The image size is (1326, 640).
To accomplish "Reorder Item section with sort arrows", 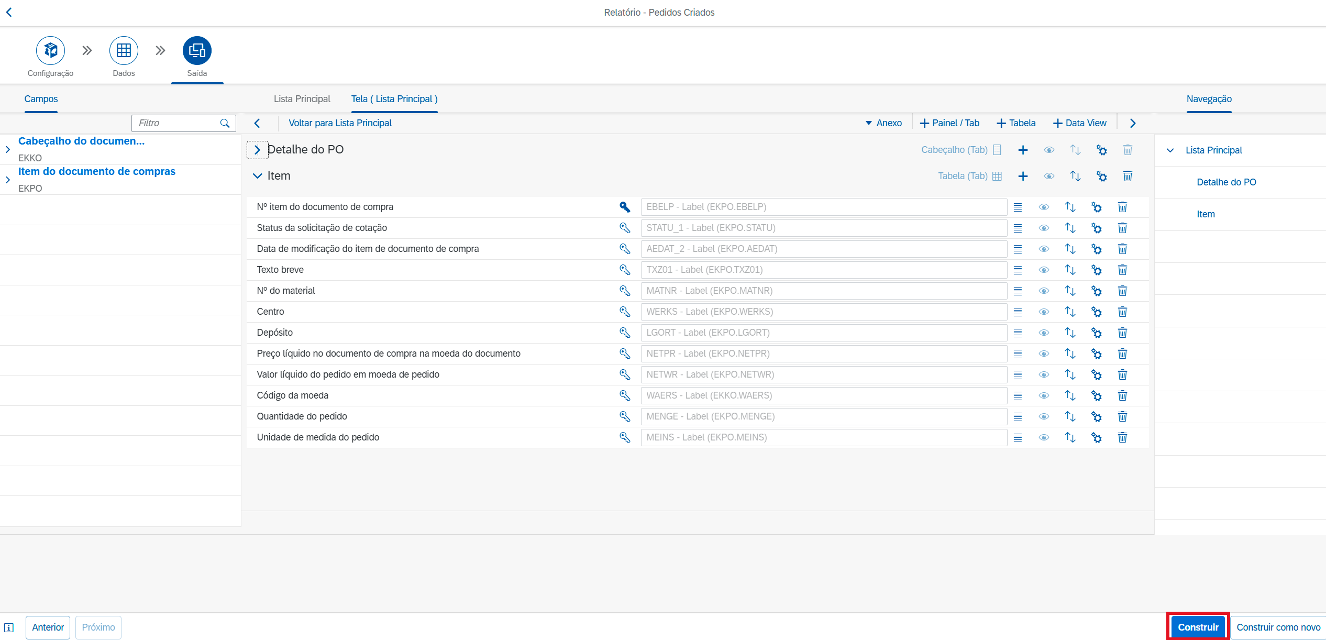I will [x=1075, y=176].
